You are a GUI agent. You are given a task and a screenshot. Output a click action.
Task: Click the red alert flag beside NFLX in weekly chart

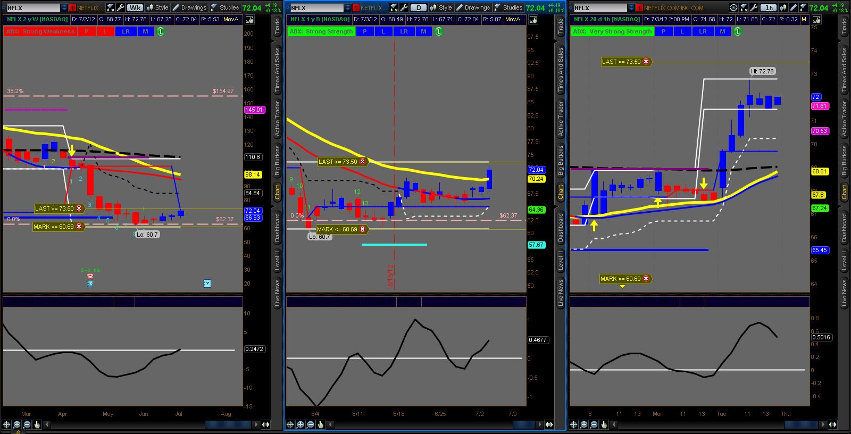[72, 7]
